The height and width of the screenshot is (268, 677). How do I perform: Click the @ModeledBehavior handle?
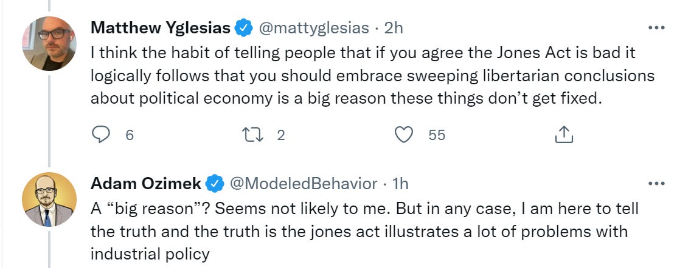(302, 183)
